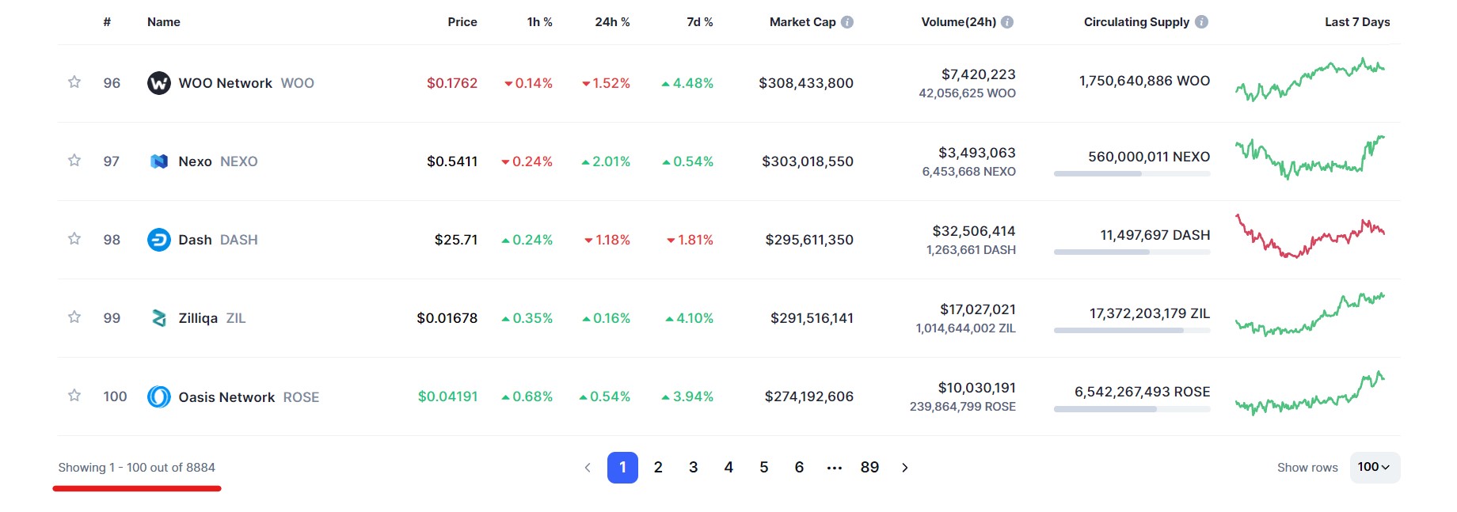The height and width of the screenshot is (512, 1457).
Task: View Nexo 7-day sparkline chart
Action: coord(1310,157)
